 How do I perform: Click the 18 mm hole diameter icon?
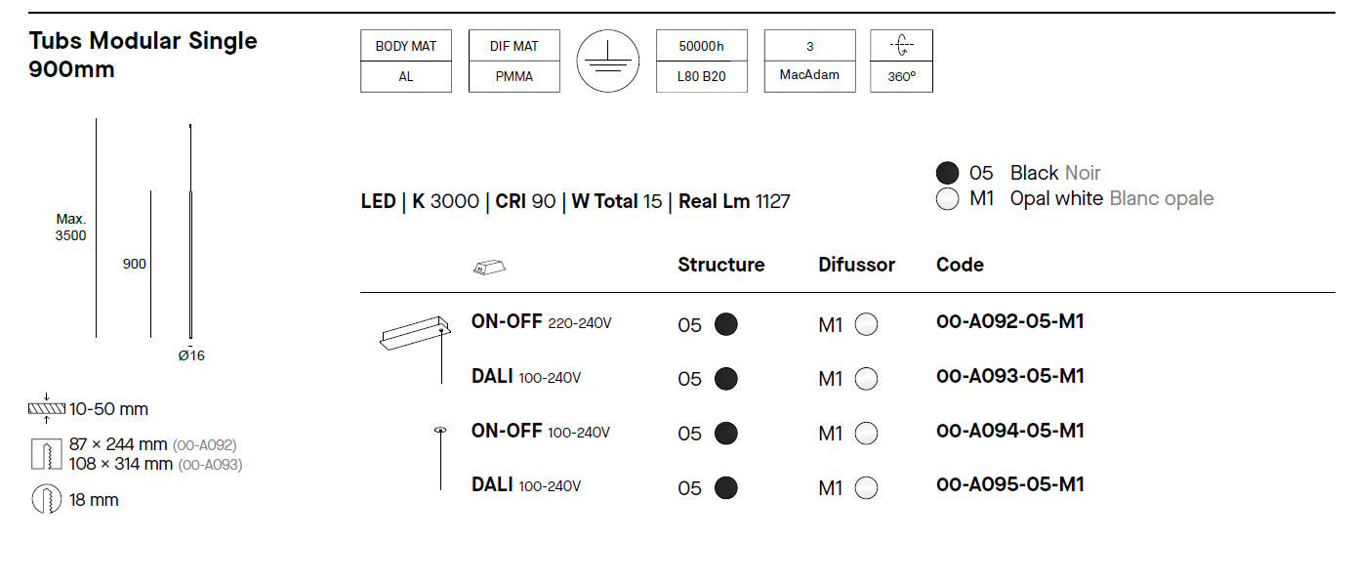[47, 500]
